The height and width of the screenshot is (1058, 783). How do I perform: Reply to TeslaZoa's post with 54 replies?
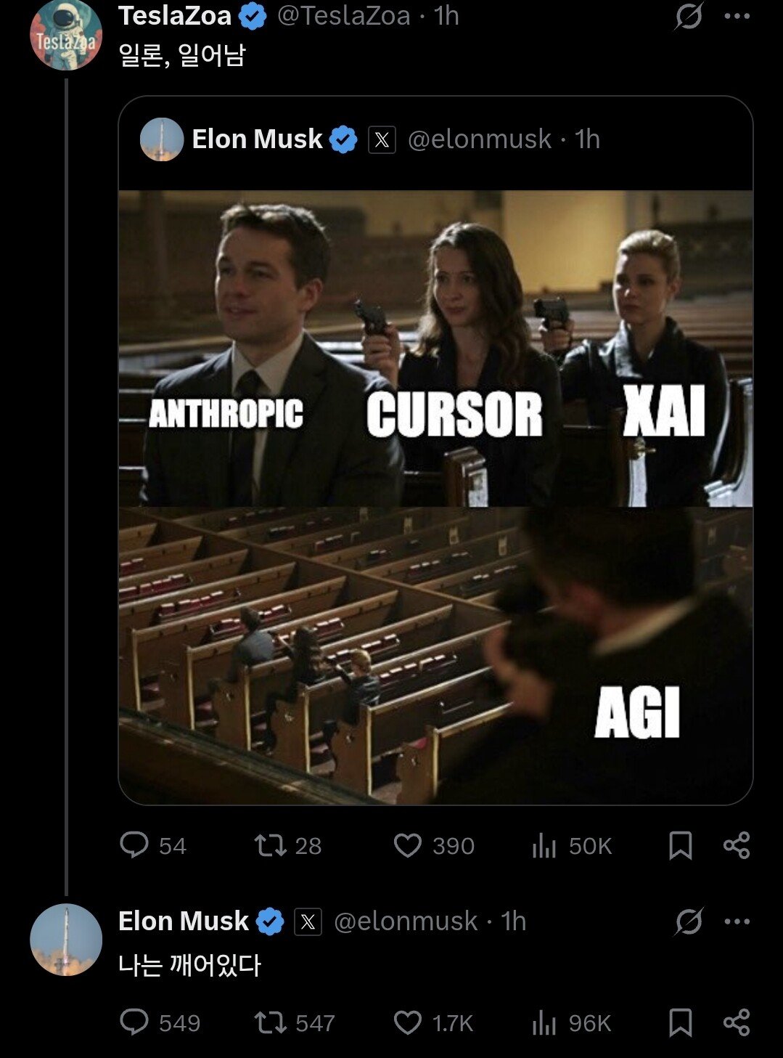click(134, 845)
